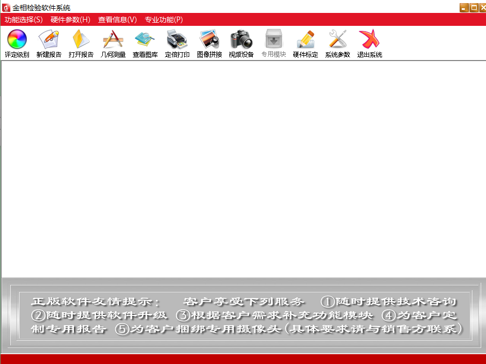Open the 功能选择(S) menu
Viewport: 486px width, 364px height.
point(24,20)
